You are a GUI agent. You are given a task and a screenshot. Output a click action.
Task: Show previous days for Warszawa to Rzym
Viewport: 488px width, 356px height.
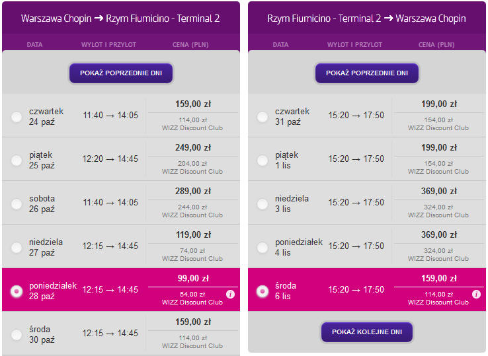click(x=121, y=73)
